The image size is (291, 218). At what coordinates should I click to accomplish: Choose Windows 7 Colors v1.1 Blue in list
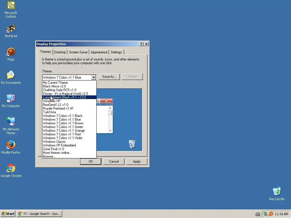point(69,120)
